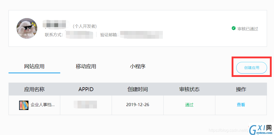Click the 通过 review status text
274x135 pixels.
[x=189, y=105]
